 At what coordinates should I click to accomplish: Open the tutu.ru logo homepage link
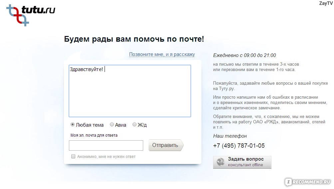click(31, 15)
